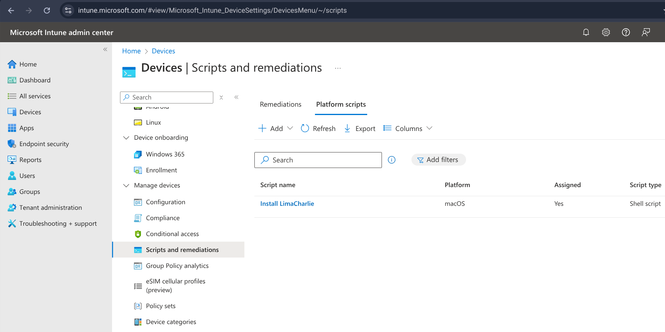Click the Devices monitor icon in sidebar
The width and height of the screenshot is (665, 332).
pos(12,112)
